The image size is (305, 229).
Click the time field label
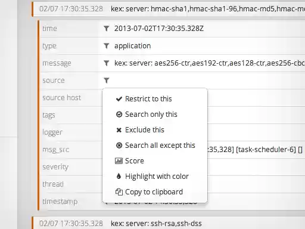tap(49, 29)
